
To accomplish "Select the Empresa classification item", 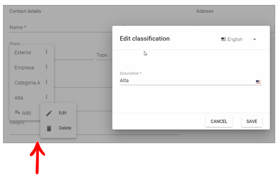I will [24, 68].
